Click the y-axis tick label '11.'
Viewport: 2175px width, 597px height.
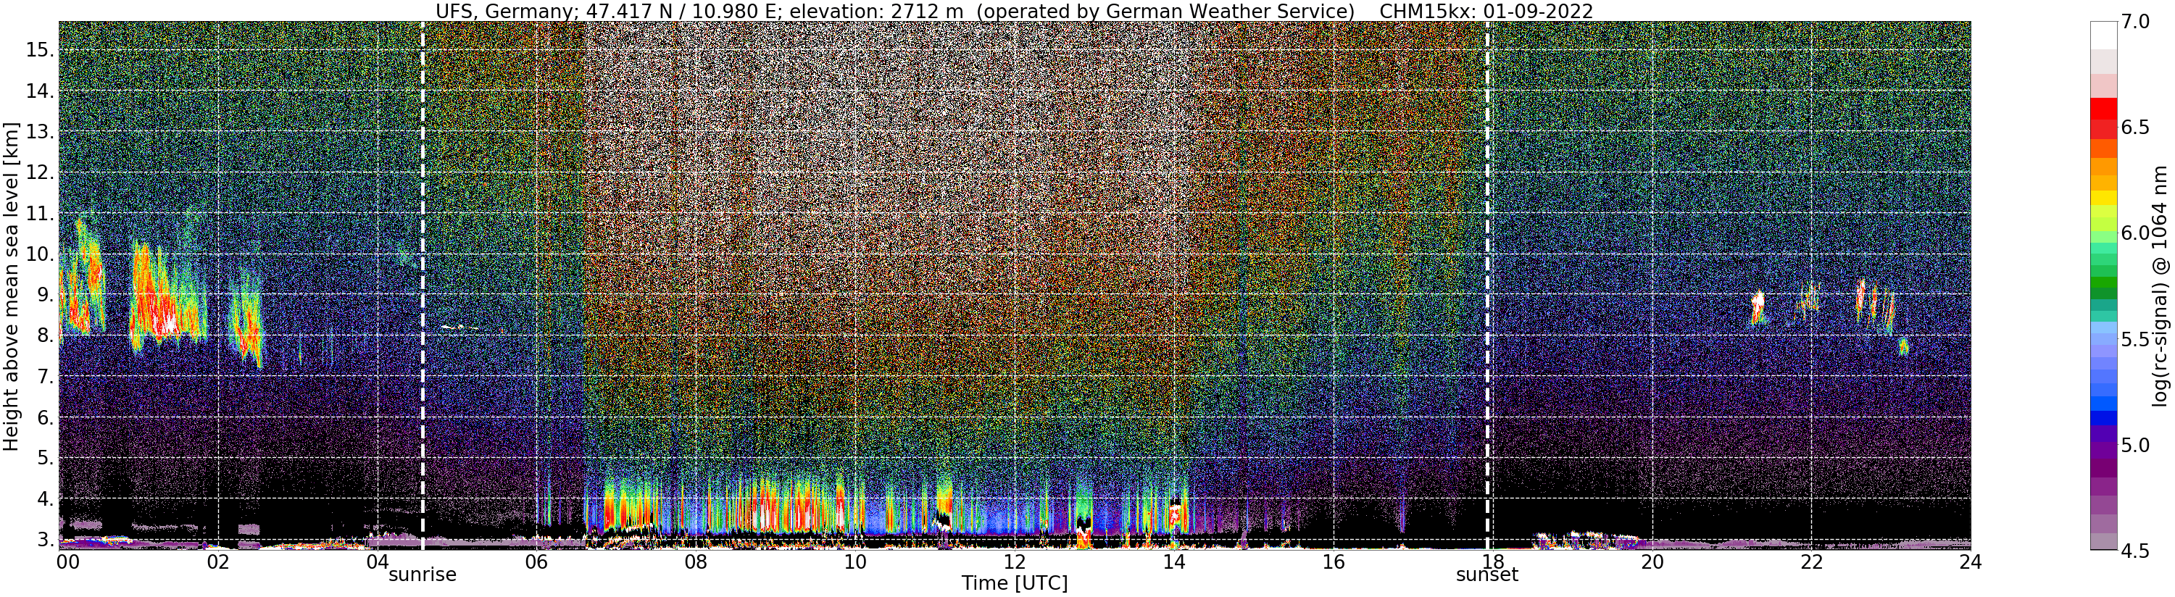(40, 214)
